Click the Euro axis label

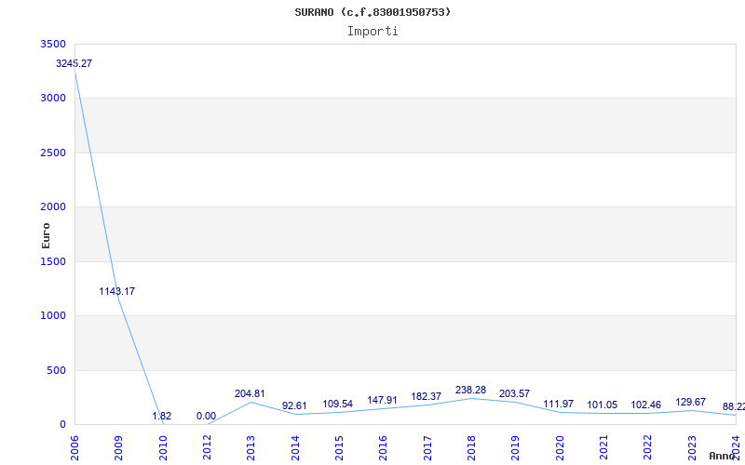tap(46, 235)
